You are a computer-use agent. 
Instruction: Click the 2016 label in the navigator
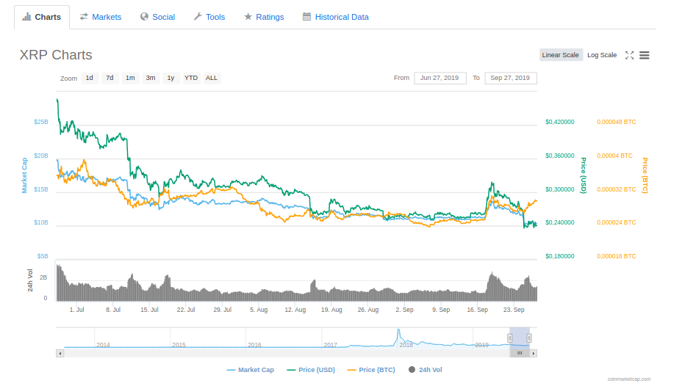254,345
